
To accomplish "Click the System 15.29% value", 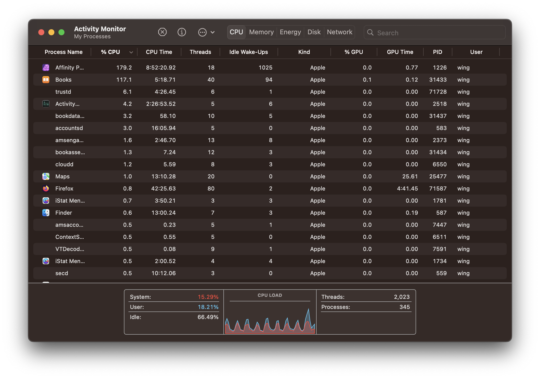I will coord(208,297).
